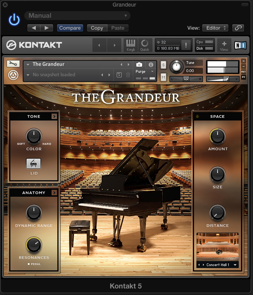This screenshot has width=253, height=295.
Task: Click the Concert Hall 1 thumbnail image
Action: 218,247
